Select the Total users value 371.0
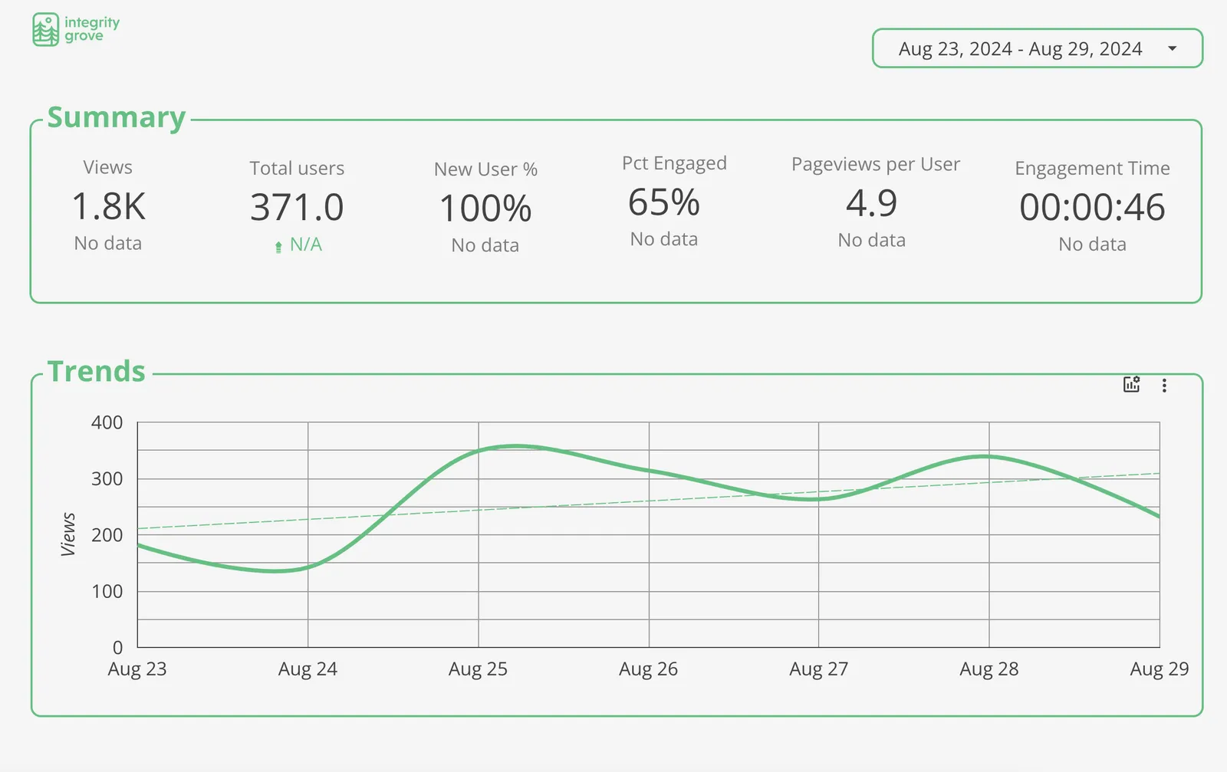Viewport: 1227px width, 772px height. (x=297, y=208)
